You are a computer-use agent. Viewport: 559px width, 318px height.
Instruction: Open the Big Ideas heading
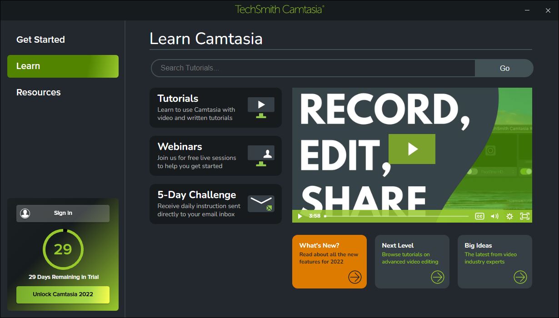click(x=478, y=245)
